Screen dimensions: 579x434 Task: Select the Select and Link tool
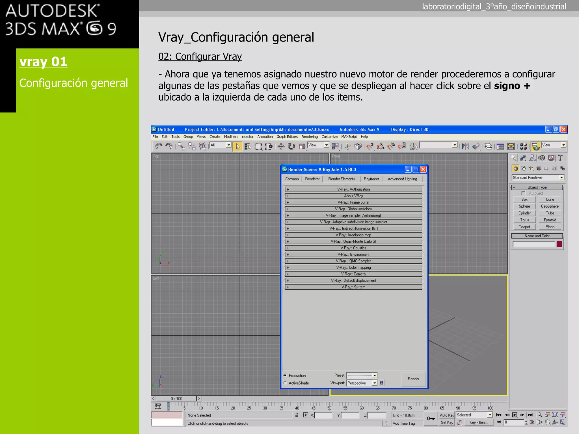[x=181, y=146]
